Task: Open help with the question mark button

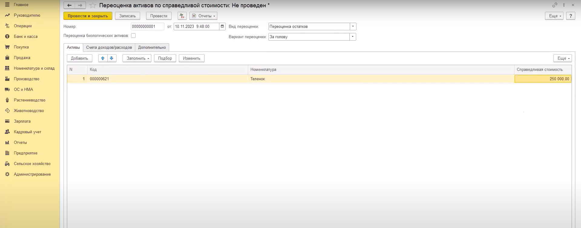Action: (571, 16)
